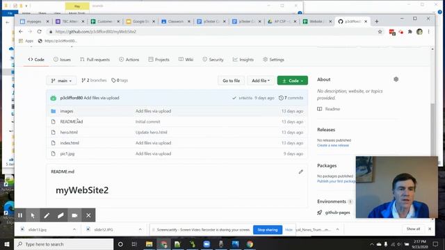This screenshot has width=445, height=250.
Task: Hide the screen sharing notification bar
Action: [x=289, y=230]
